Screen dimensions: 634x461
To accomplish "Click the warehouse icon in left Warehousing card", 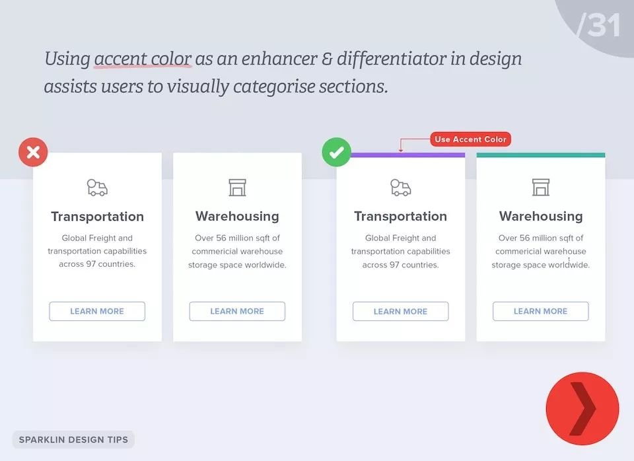I will (x=237, y=188).
